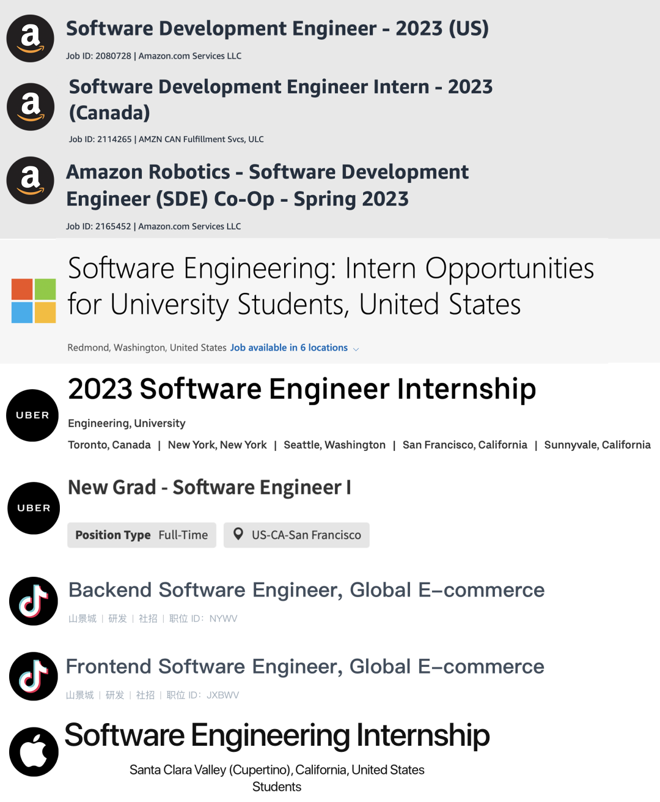Open Software Development Engineer - 2023 (US) listing
This screenshot has width=660, height=802.
pos(277,29)
